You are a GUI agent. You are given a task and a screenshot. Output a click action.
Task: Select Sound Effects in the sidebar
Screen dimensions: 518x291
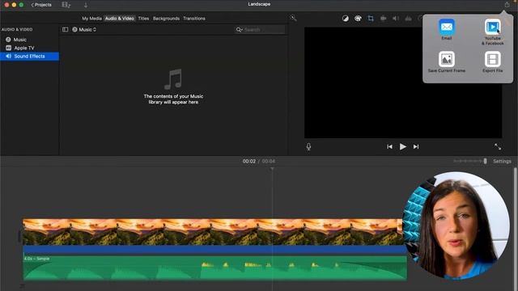[x=29, y=56]
